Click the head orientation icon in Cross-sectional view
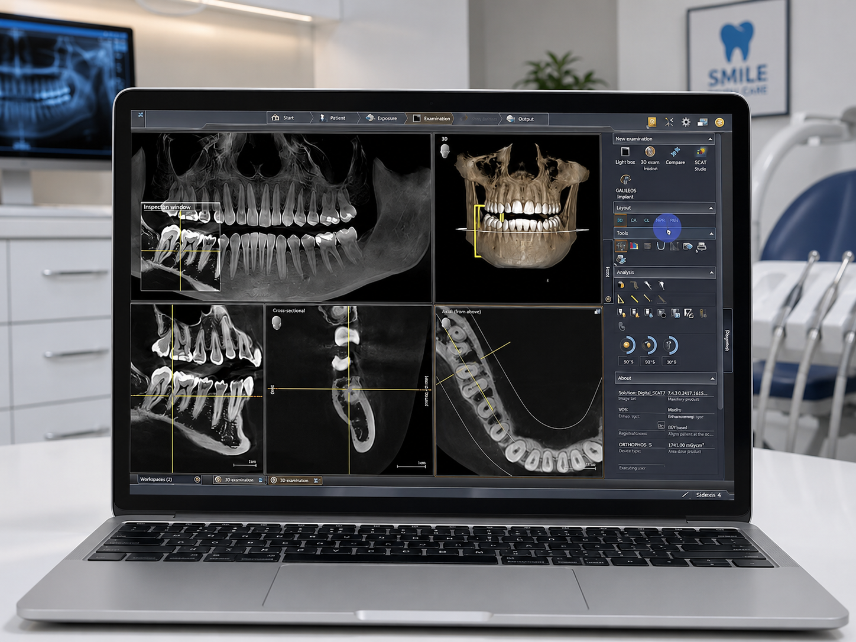 pos(276,322)
